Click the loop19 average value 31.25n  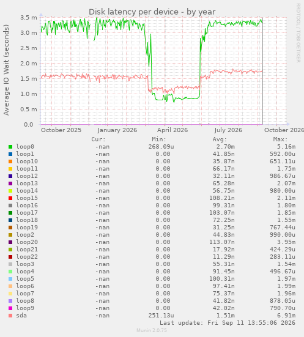coord(224,228)
